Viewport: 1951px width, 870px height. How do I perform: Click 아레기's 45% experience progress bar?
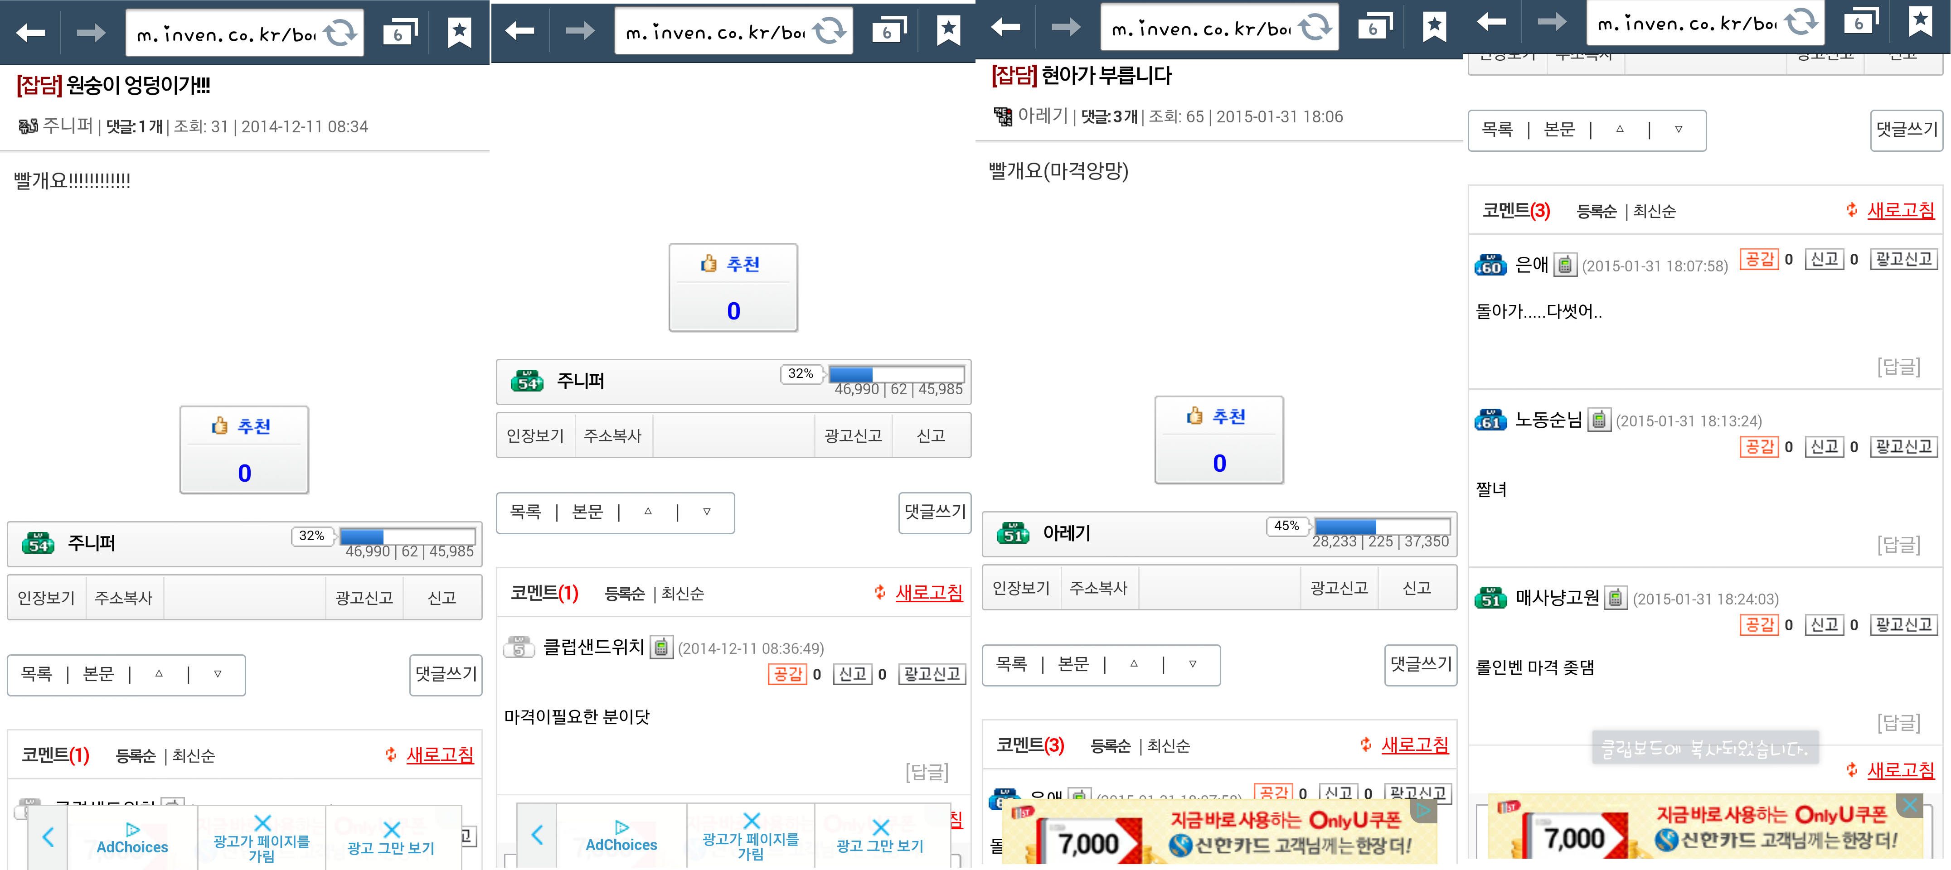1382,526
